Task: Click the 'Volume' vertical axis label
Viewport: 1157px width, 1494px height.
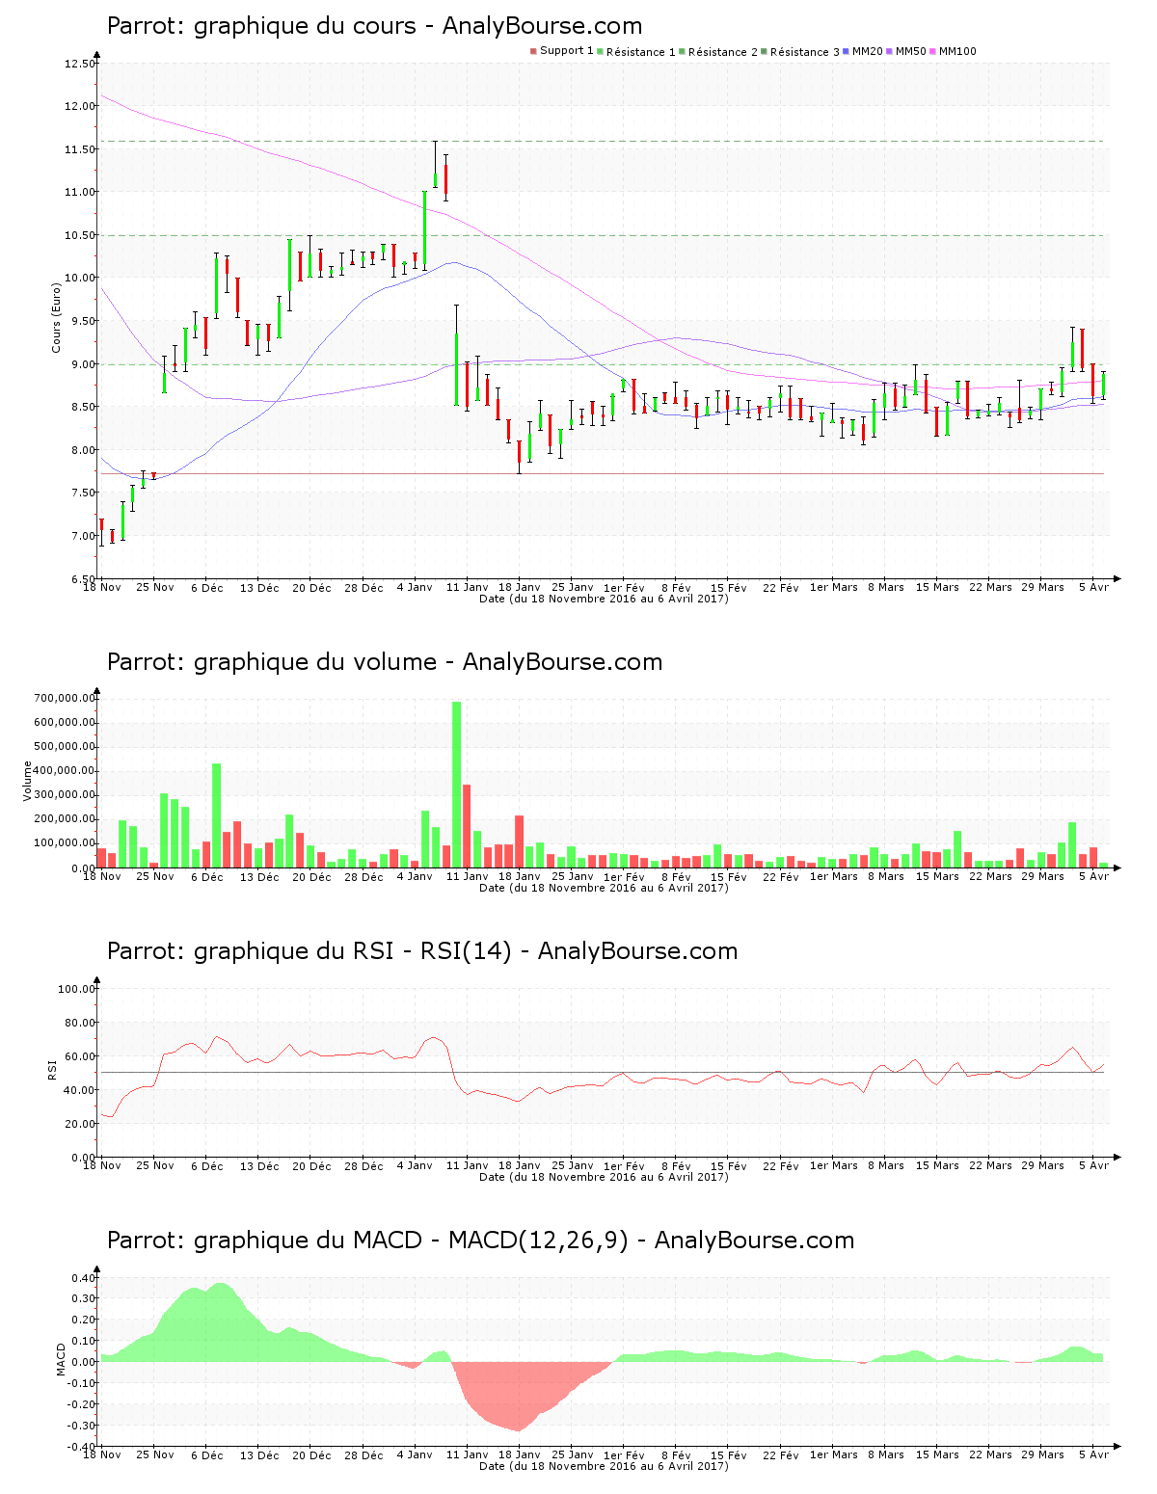Action: [x=28, y=781]
